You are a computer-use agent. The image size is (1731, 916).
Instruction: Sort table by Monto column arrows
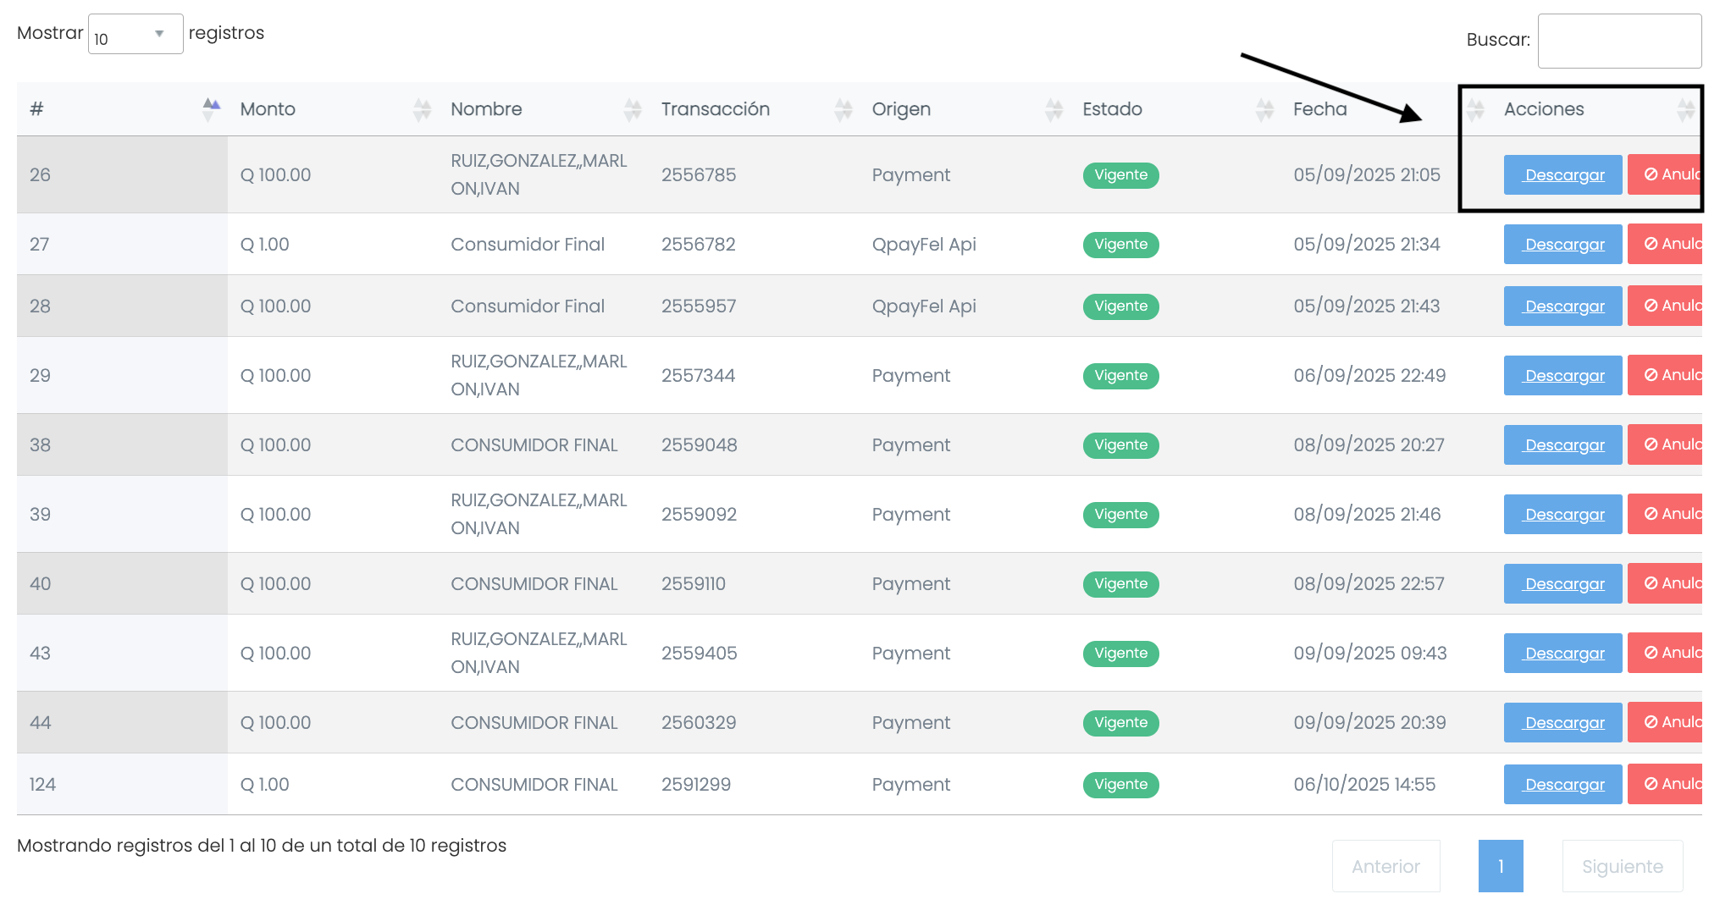coord(422,109)
